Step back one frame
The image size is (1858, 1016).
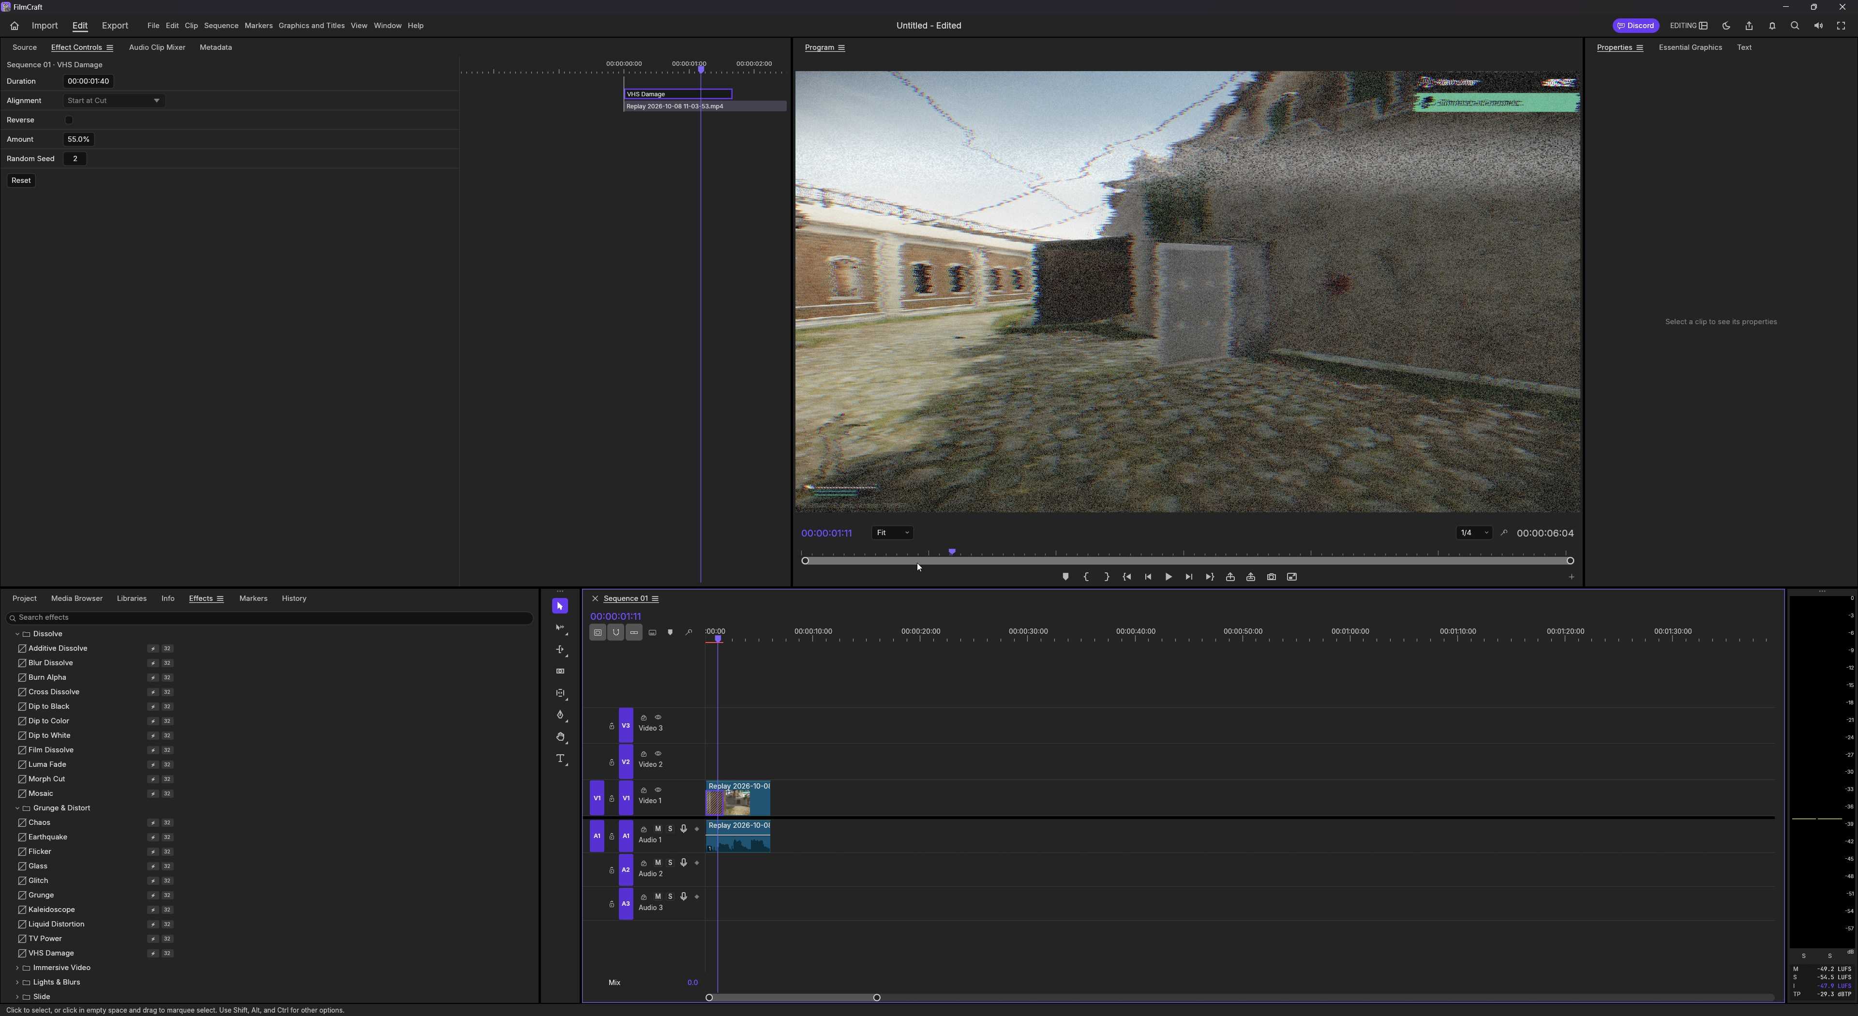tap(1148, 577)
